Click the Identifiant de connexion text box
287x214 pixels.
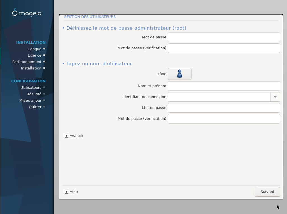click(219, 97)
